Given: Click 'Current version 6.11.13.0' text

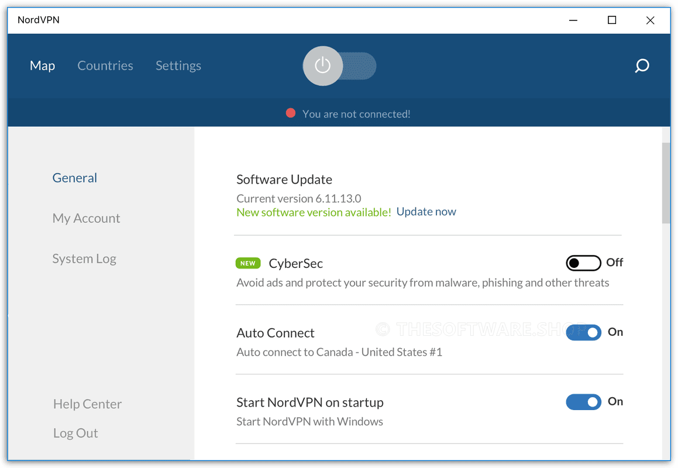Looking at the screenshot, I should [299, 198].
